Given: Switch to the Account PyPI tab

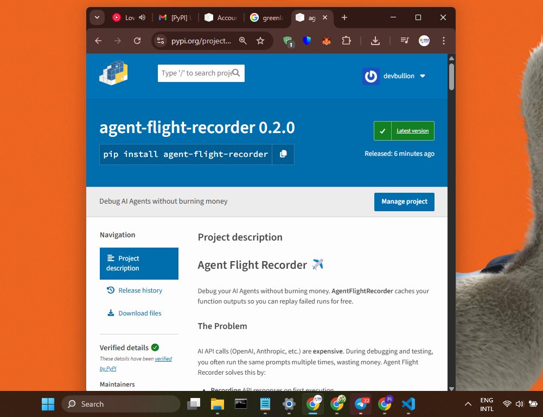Looking at the screenshot, I should (x=221, y=17).
